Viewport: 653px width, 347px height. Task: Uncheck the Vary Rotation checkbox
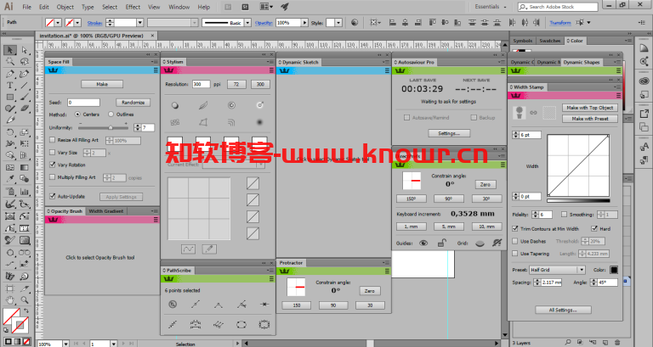[53, 165]
